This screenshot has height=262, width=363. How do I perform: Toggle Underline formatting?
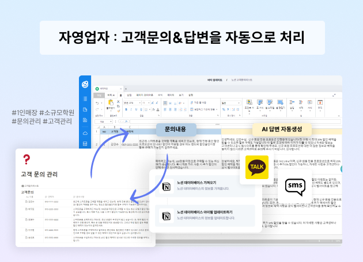click(136, 109)
